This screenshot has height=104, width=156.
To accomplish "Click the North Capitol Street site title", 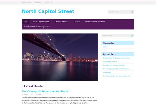I will pyautogui.click(x=48, y=11).
